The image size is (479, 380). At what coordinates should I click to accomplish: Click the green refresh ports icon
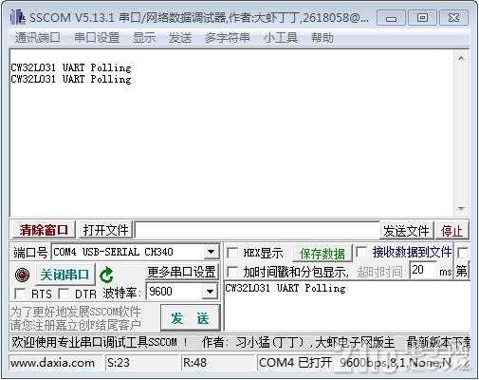[x=106, y=275]
